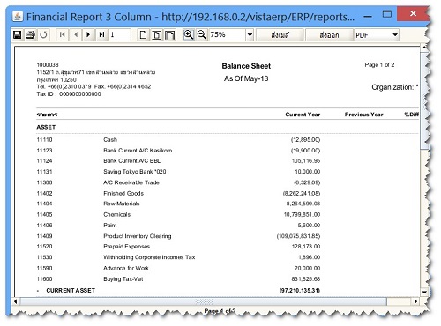Open the 75% zoom dropdown arrow

point(250,35)
